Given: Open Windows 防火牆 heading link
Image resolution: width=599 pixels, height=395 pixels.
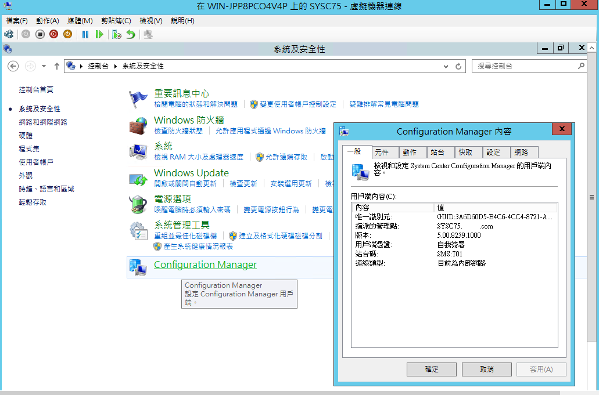Looking at the screenshot, I should (189, 120).
